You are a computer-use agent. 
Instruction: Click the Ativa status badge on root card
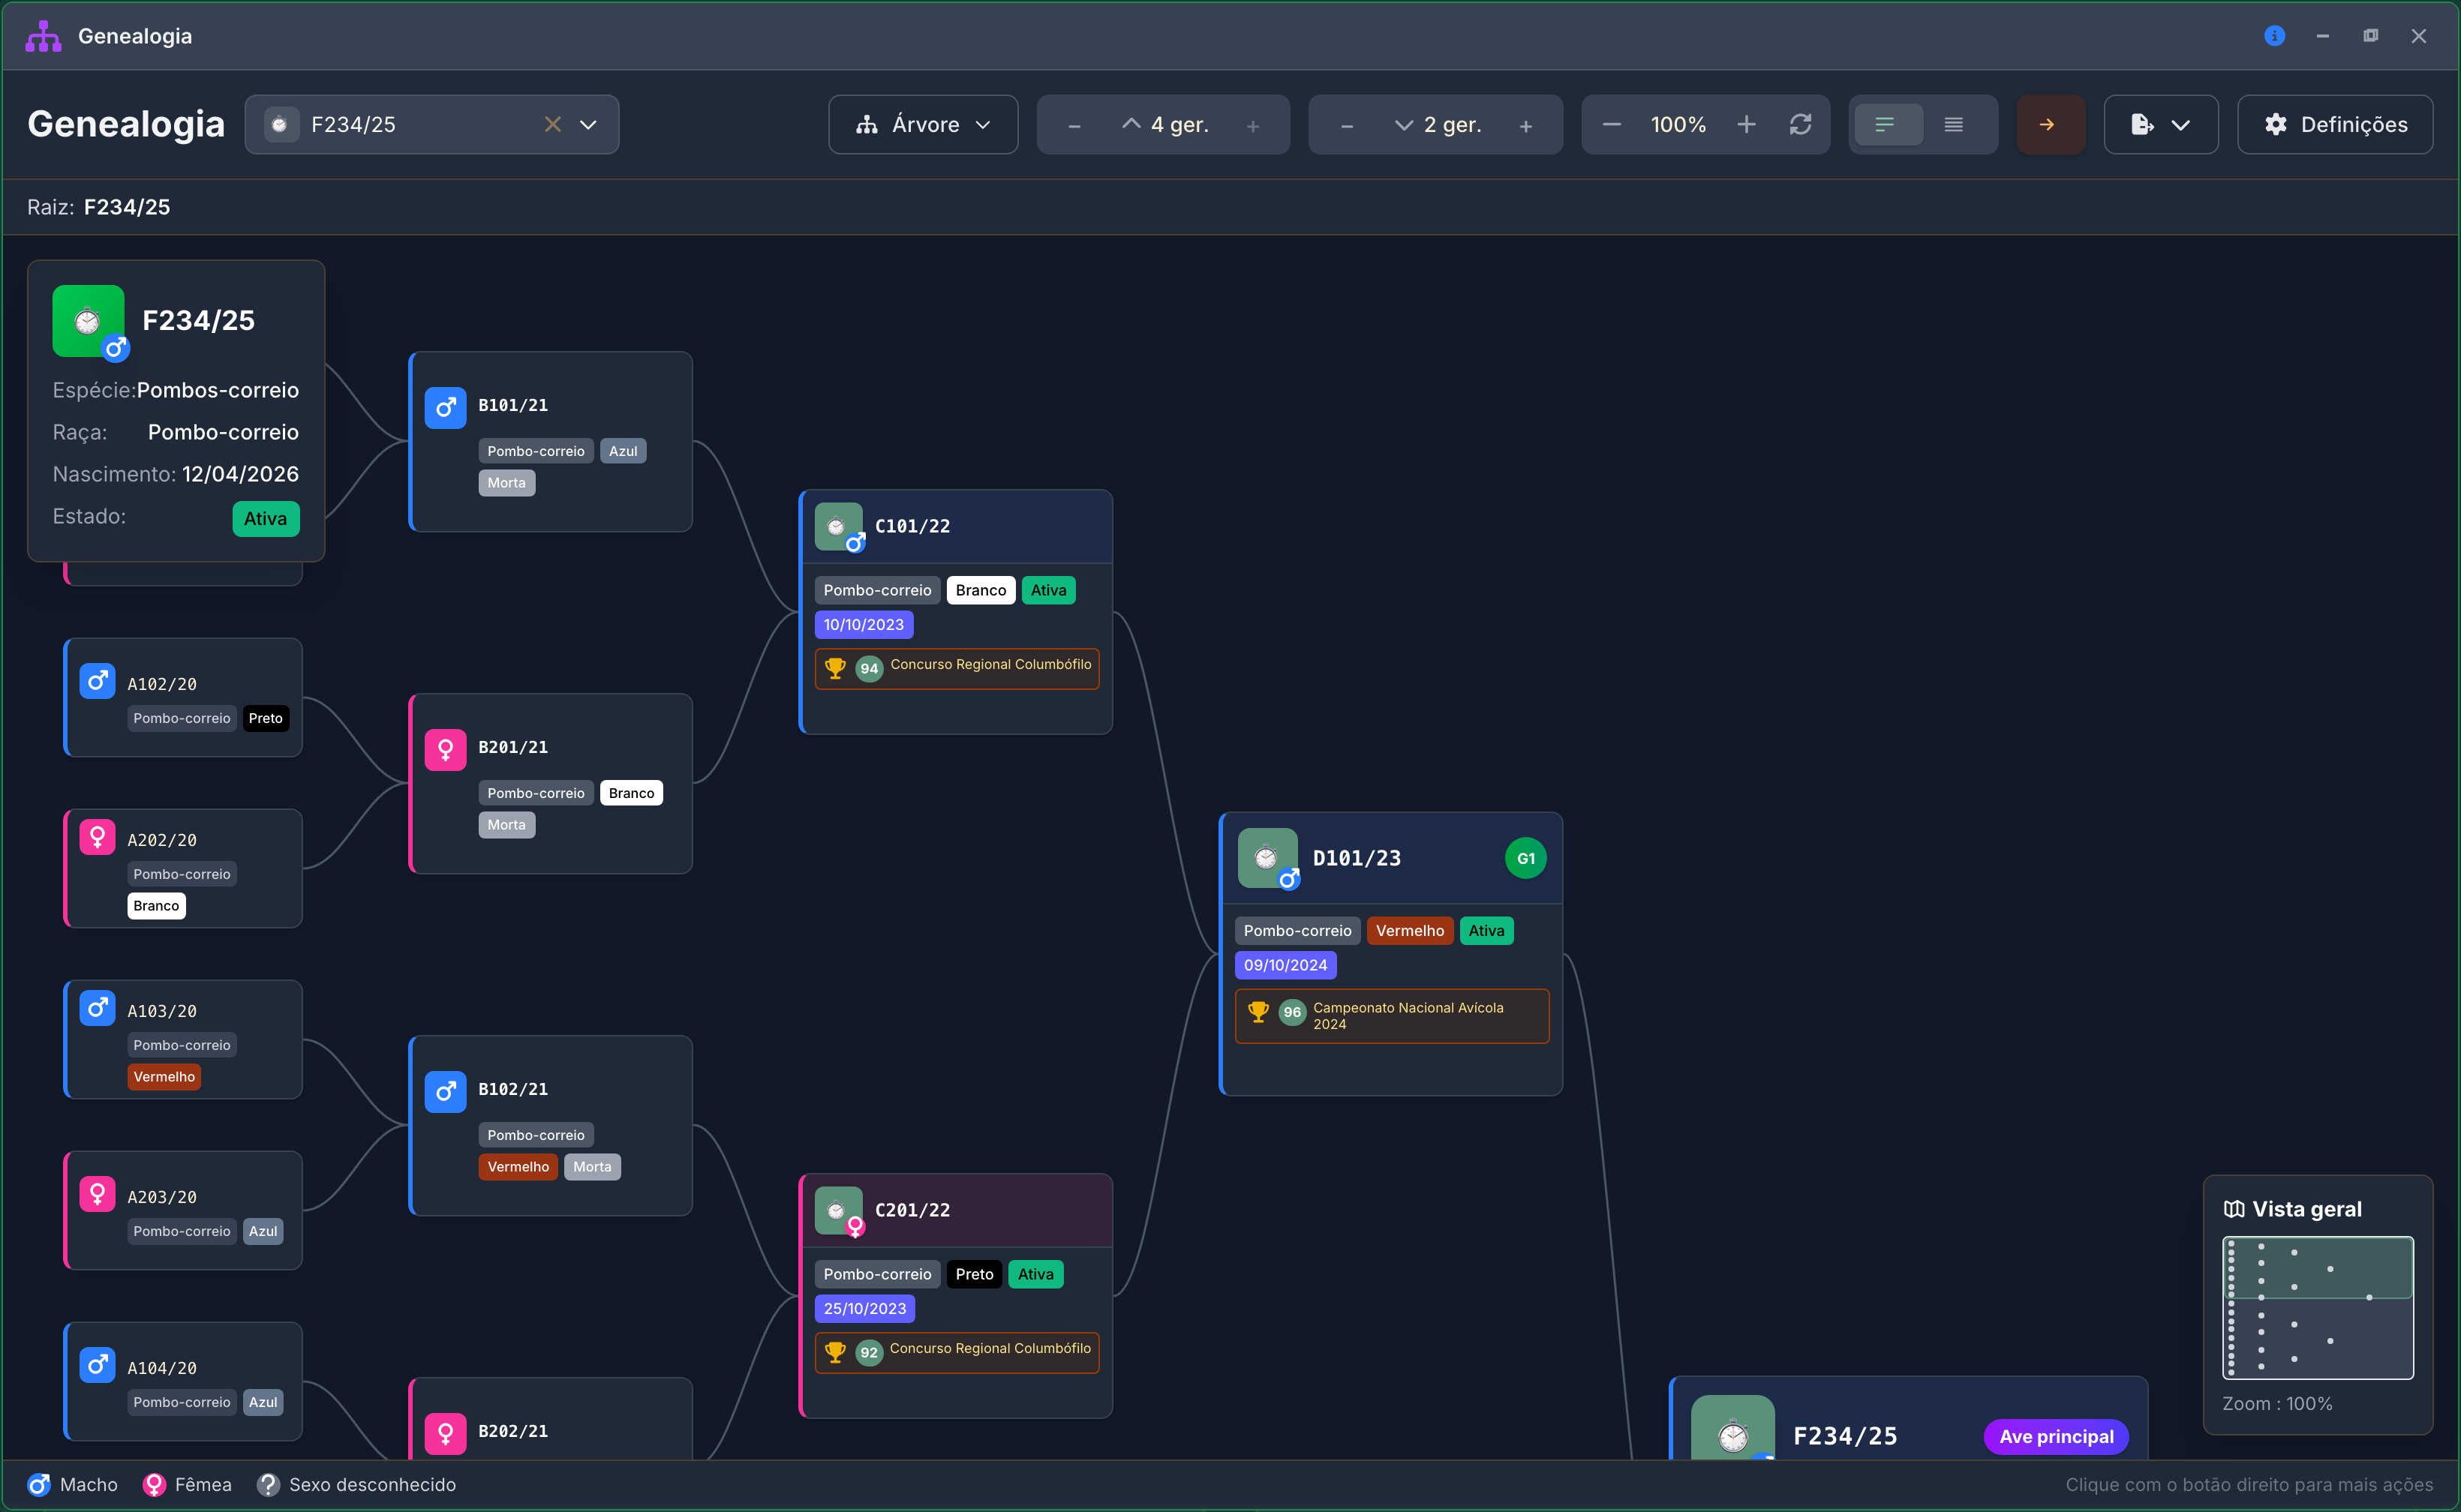pyautogui.click(x=265, y=519)
